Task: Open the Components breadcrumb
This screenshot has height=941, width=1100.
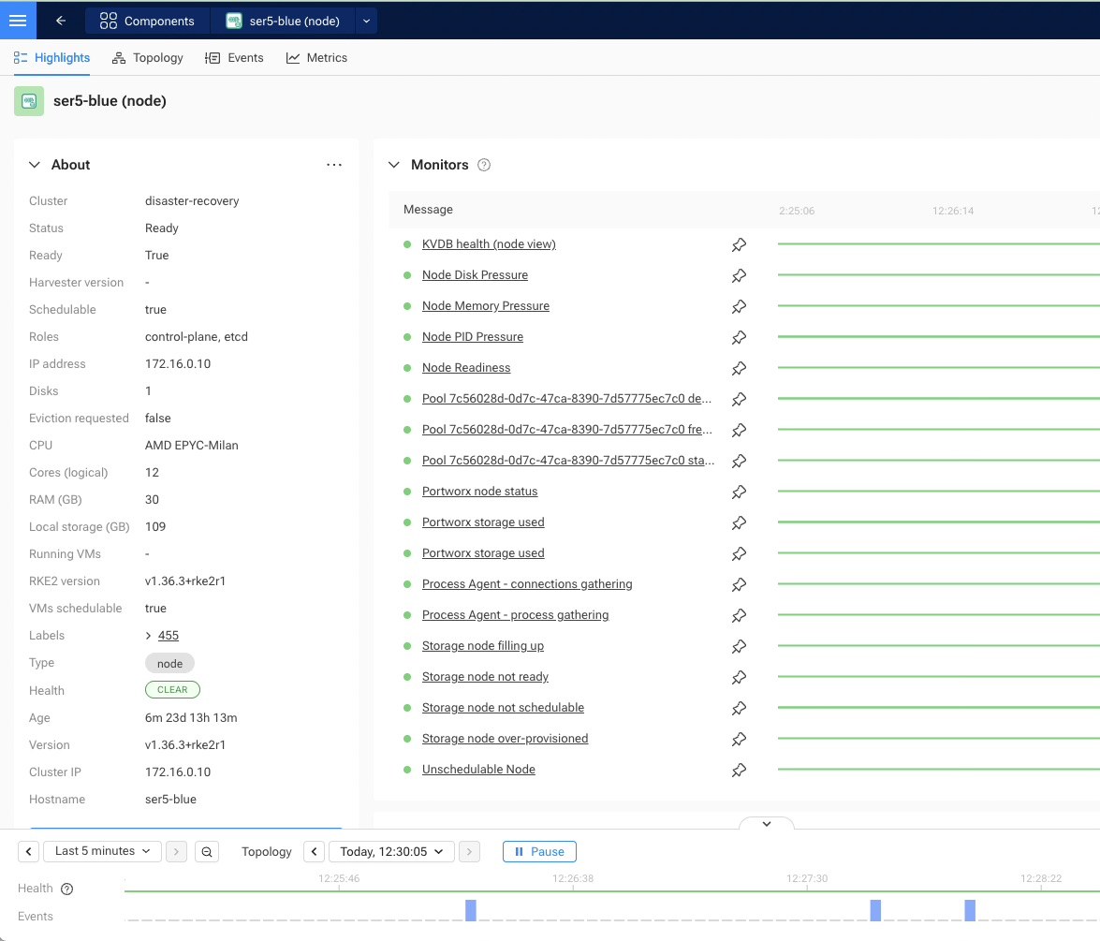Action: point(147,21)
